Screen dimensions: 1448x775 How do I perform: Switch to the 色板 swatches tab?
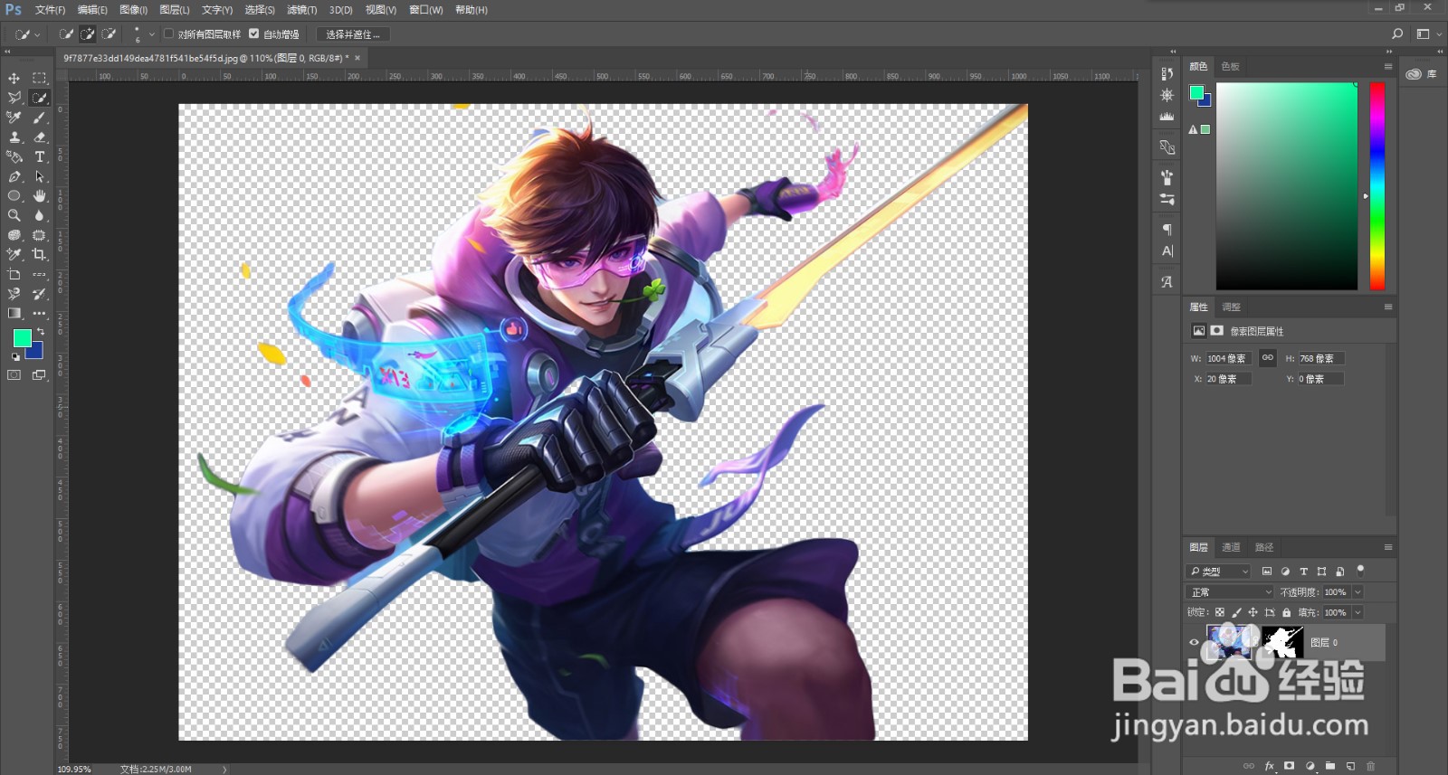tap(1230, 66)
